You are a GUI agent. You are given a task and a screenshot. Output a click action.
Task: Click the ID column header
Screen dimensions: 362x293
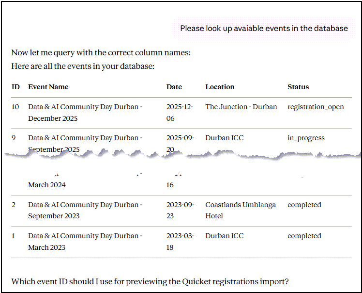click(15, 87)
